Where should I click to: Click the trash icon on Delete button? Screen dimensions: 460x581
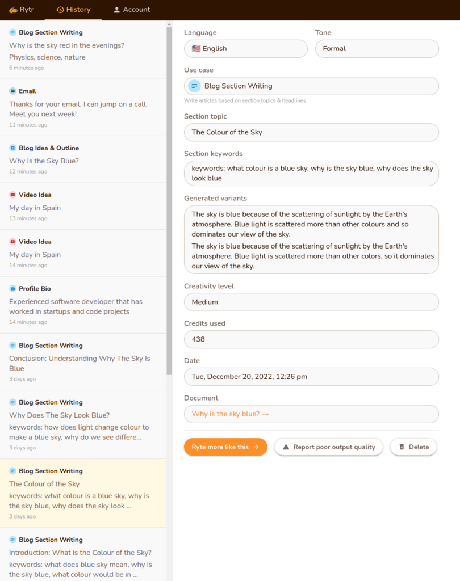tap(402, 447)
